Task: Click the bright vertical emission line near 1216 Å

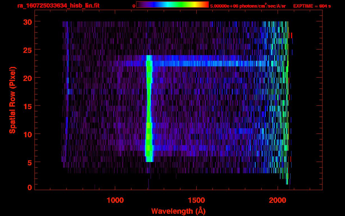Action: coord(149,107)
